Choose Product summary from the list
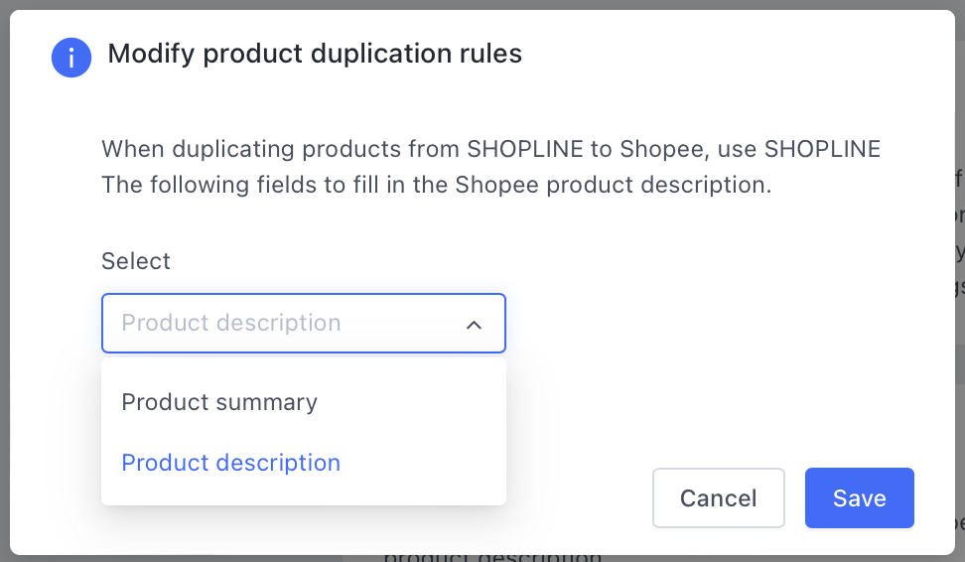The height and width of the screenshot is (562, 965). tap(219, 402)
